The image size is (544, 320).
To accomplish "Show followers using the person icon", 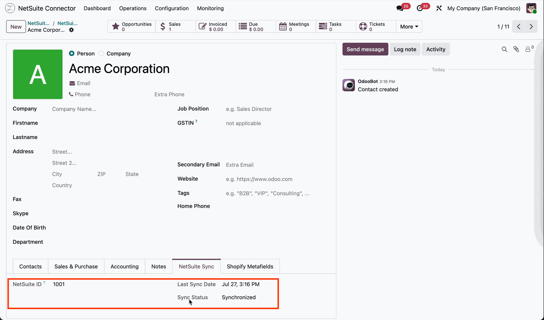I will click(x=529, y=49).
